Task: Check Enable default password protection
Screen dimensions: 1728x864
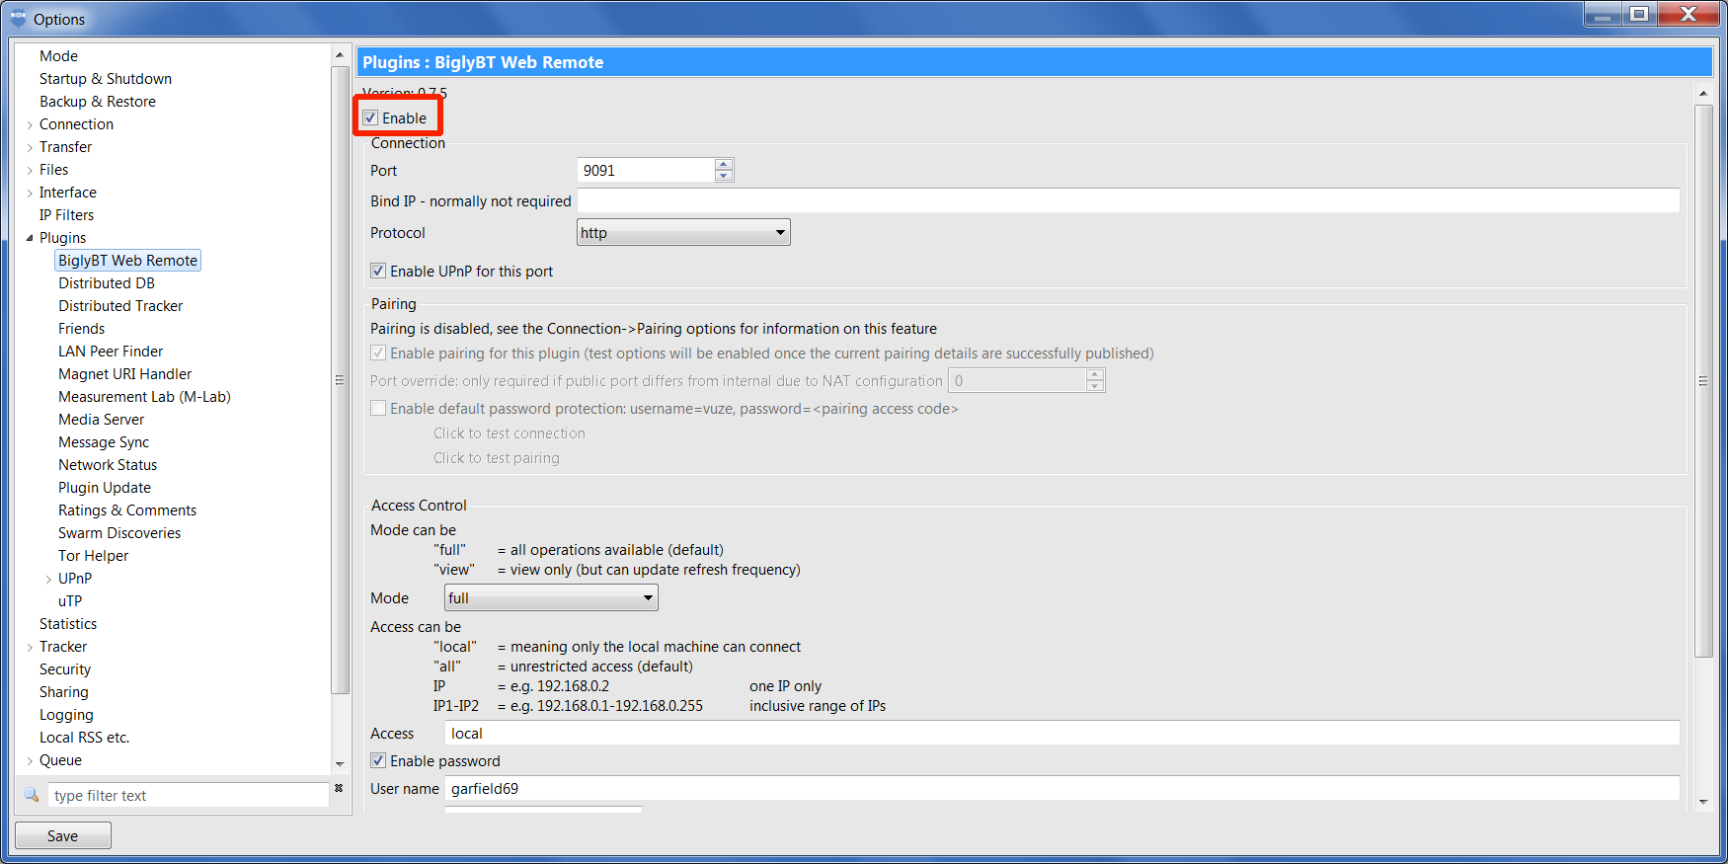Action: [378, 408]
